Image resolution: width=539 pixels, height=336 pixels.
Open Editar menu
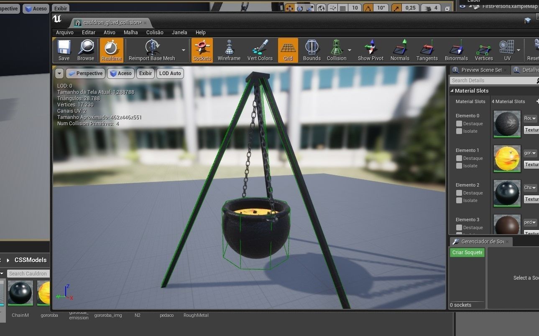coord(89,32)
